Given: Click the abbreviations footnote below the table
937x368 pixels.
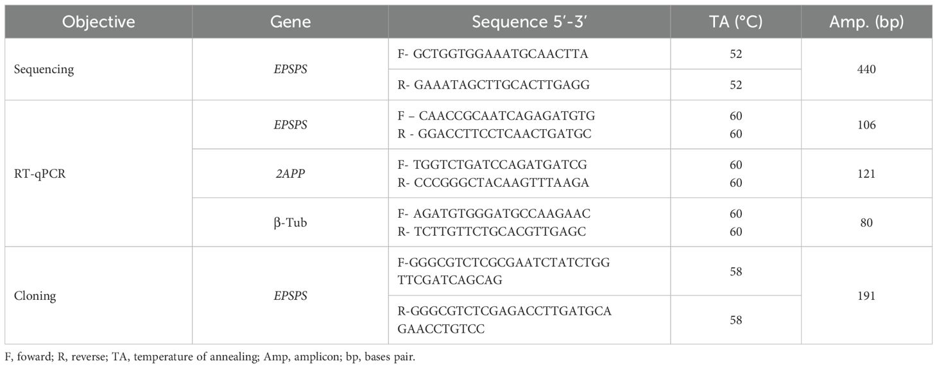Looking at the screenshot, I should [210, 356].
